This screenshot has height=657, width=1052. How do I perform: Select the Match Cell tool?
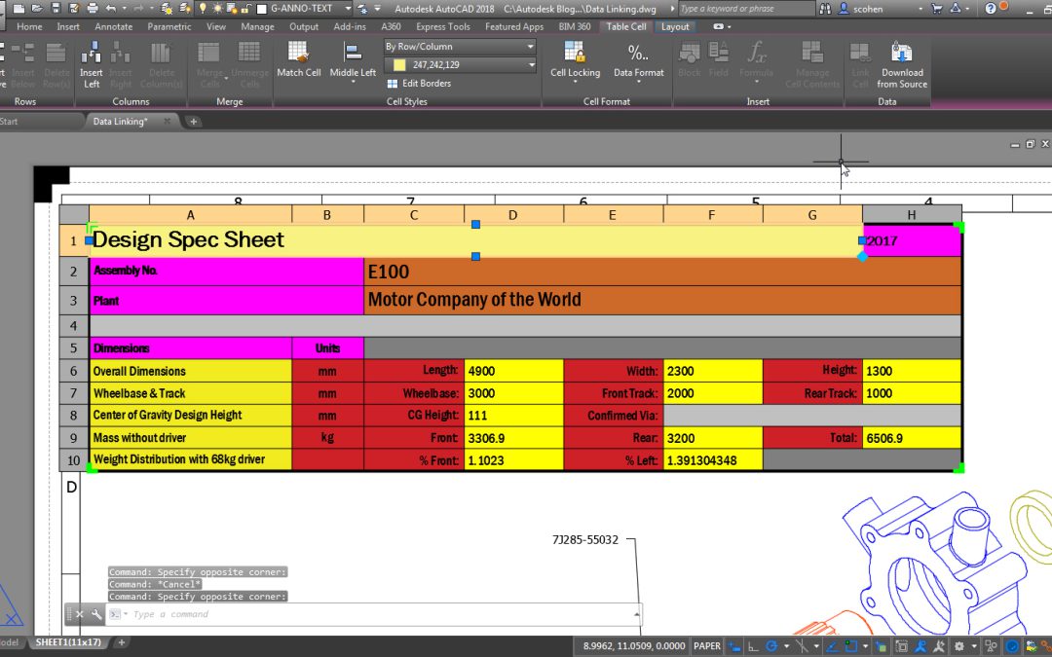click(299, 54)
